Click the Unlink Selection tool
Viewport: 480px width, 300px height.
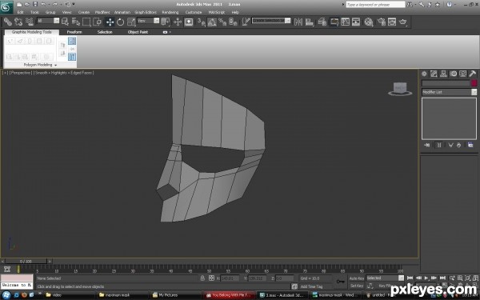18,22
